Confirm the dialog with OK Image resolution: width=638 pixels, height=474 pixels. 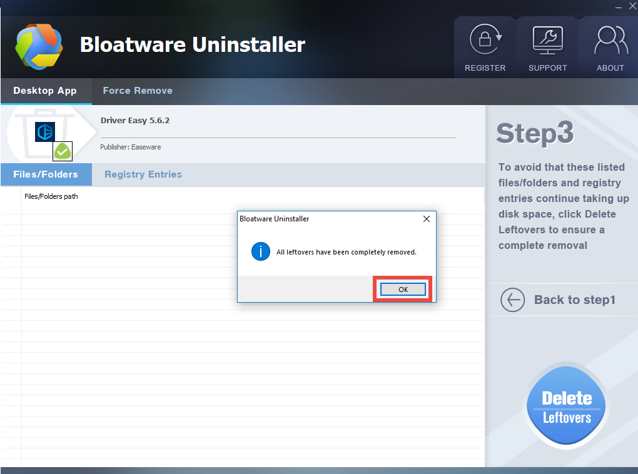pyautogui.click(x=403, y=290)
